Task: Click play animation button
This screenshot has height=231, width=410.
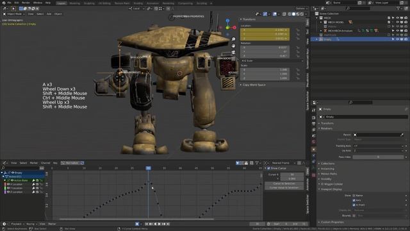Action: (160, 224)
